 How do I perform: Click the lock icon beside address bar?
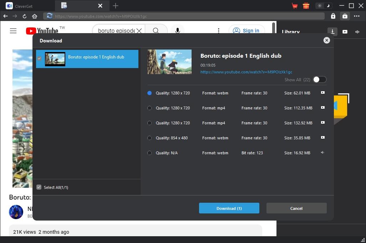pyautogui.click(x=333, y=16)
